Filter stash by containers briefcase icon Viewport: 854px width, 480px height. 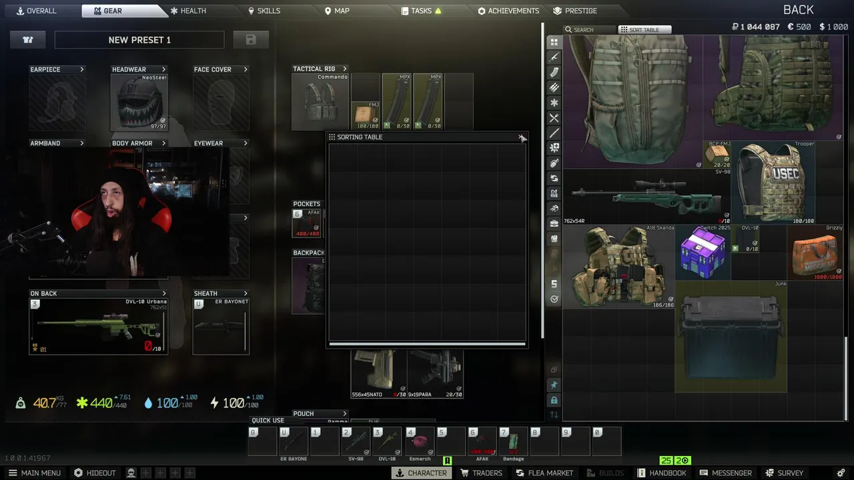pos(554,223)
